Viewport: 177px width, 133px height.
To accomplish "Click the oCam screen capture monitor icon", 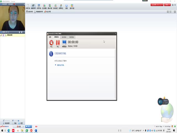I will pos(64,43).
